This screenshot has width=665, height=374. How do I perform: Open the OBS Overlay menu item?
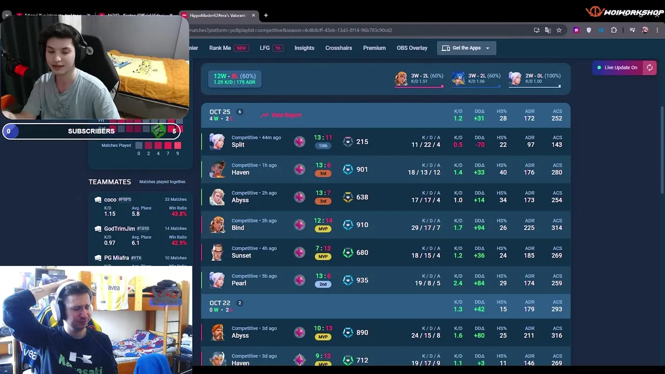(x=412, y=48)
